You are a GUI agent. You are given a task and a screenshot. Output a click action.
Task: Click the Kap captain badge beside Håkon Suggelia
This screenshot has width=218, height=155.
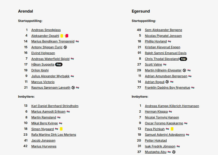59,64
